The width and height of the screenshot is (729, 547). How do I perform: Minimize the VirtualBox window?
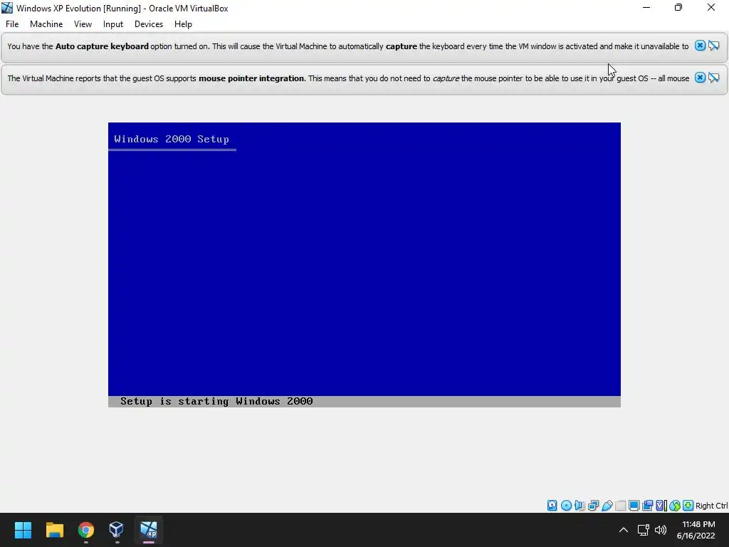[x=646, y=7]
